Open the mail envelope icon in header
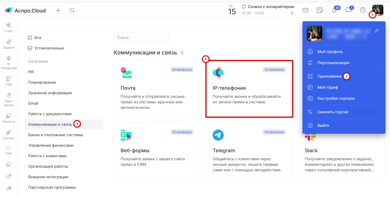Viewport: 390px width, 197px height. point(305,10)
